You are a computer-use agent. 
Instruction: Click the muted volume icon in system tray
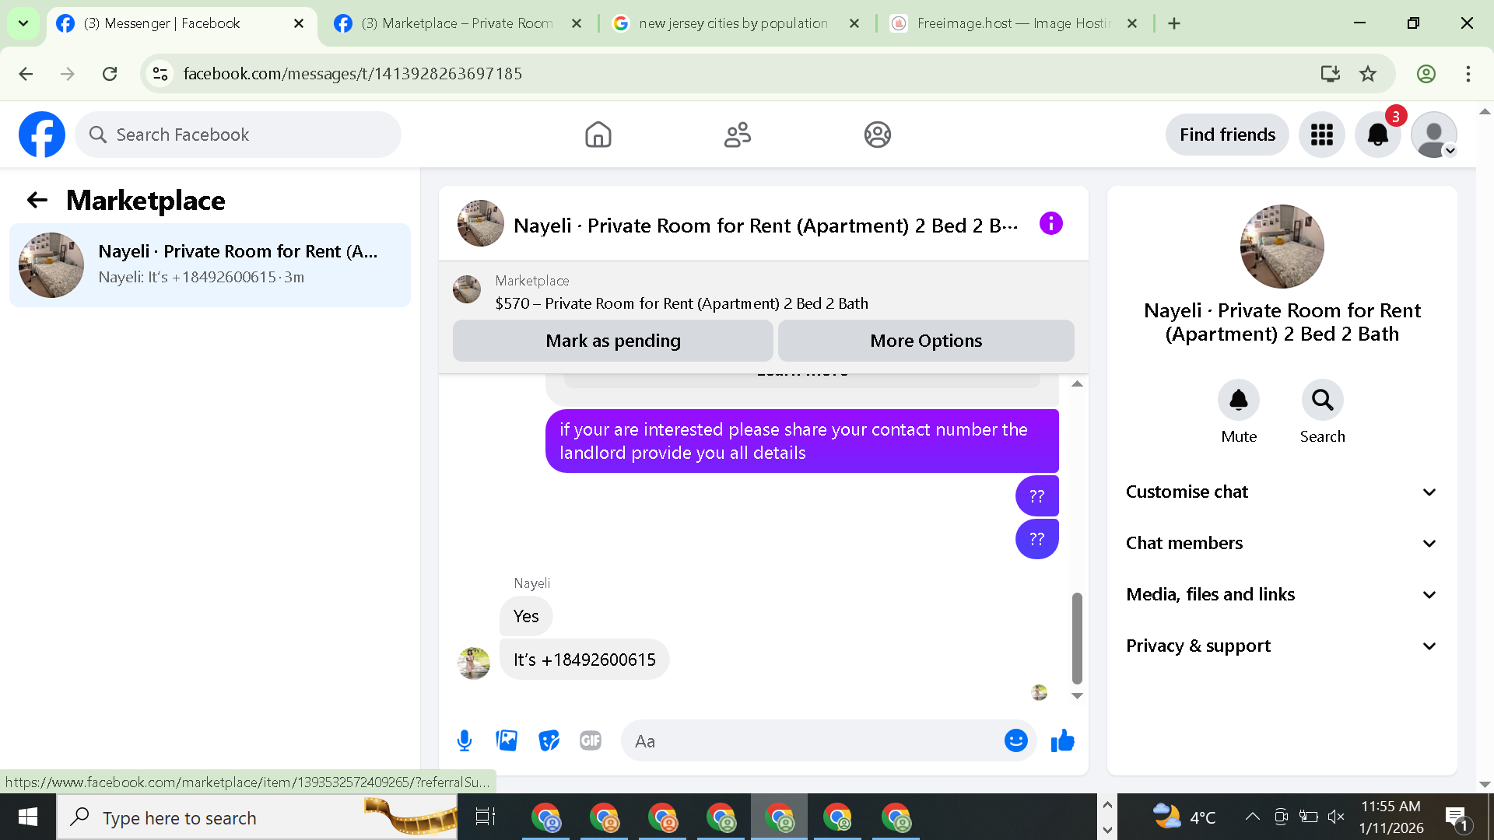click(x=1336, y=817)
